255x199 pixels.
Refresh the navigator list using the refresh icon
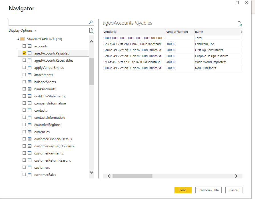pos(91,30)
